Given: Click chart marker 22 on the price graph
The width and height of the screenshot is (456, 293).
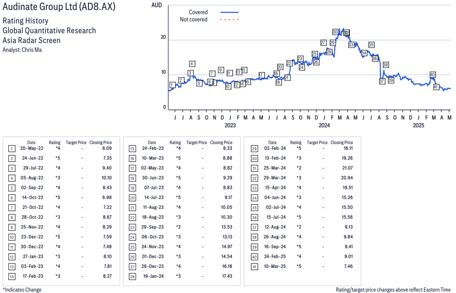Looking at the screenshot, I should point(289,63).
